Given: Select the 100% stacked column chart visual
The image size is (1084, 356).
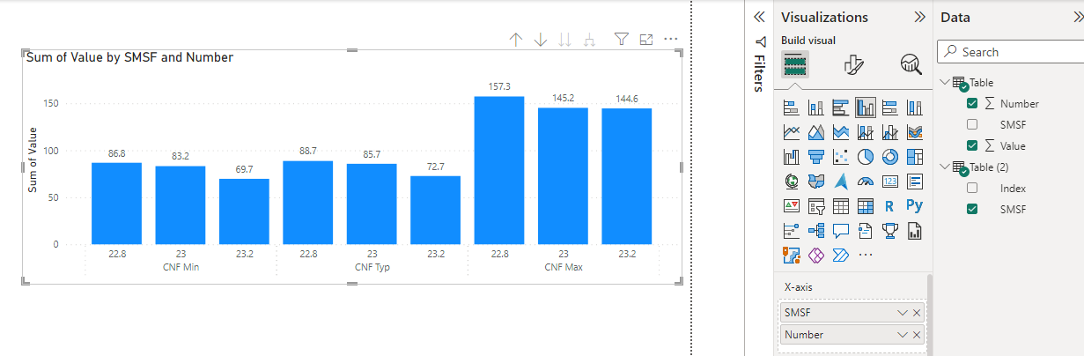Looking at the screenshot, I should 914,108.
